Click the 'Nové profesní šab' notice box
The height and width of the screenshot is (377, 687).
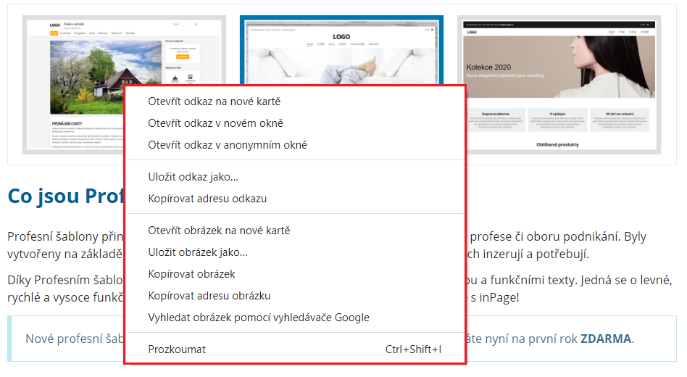[x=72, y=339]
